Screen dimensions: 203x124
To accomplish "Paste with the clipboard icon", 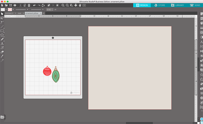I will click(29, 5).
